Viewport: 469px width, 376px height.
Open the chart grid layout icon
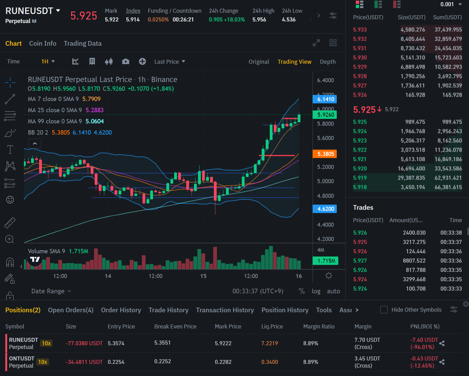tap(333, 43)
